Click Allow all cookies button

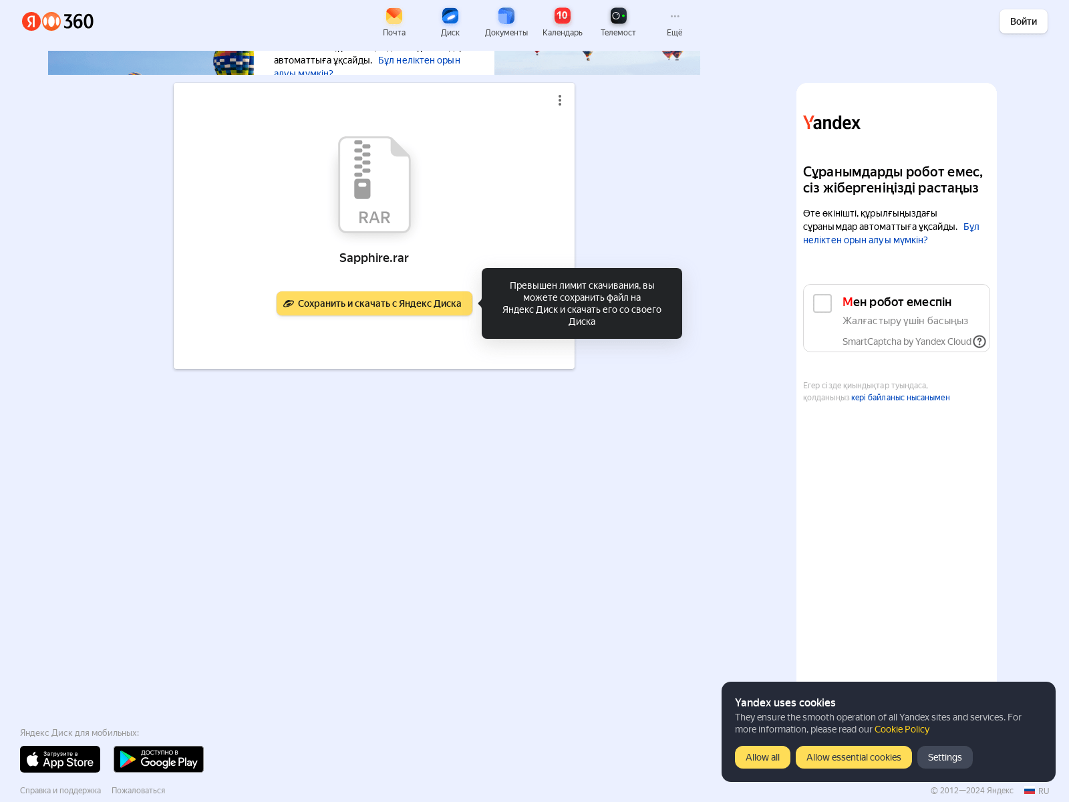(762, 757)
